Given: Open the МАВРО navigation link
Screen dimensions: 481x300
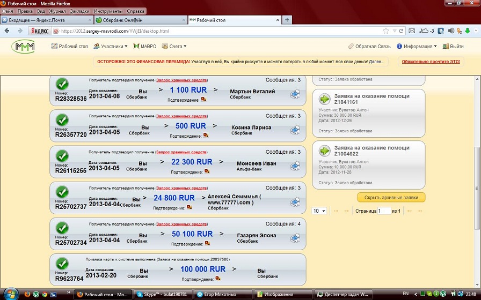Looking at the screenshot, I should (145, 46).
